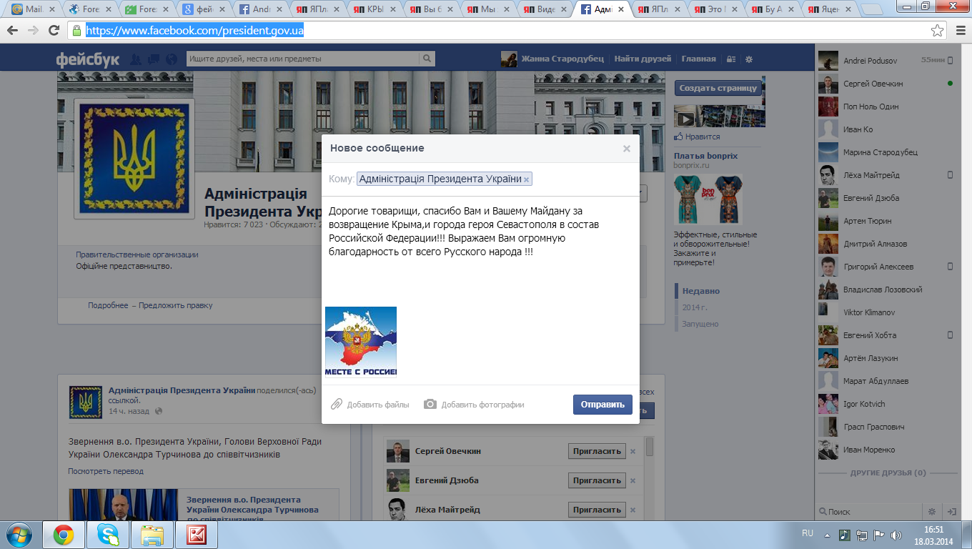Open chat with Andrei Podusov
The height and width of the screenshot is (549, 972).
[x=887, y=61]
